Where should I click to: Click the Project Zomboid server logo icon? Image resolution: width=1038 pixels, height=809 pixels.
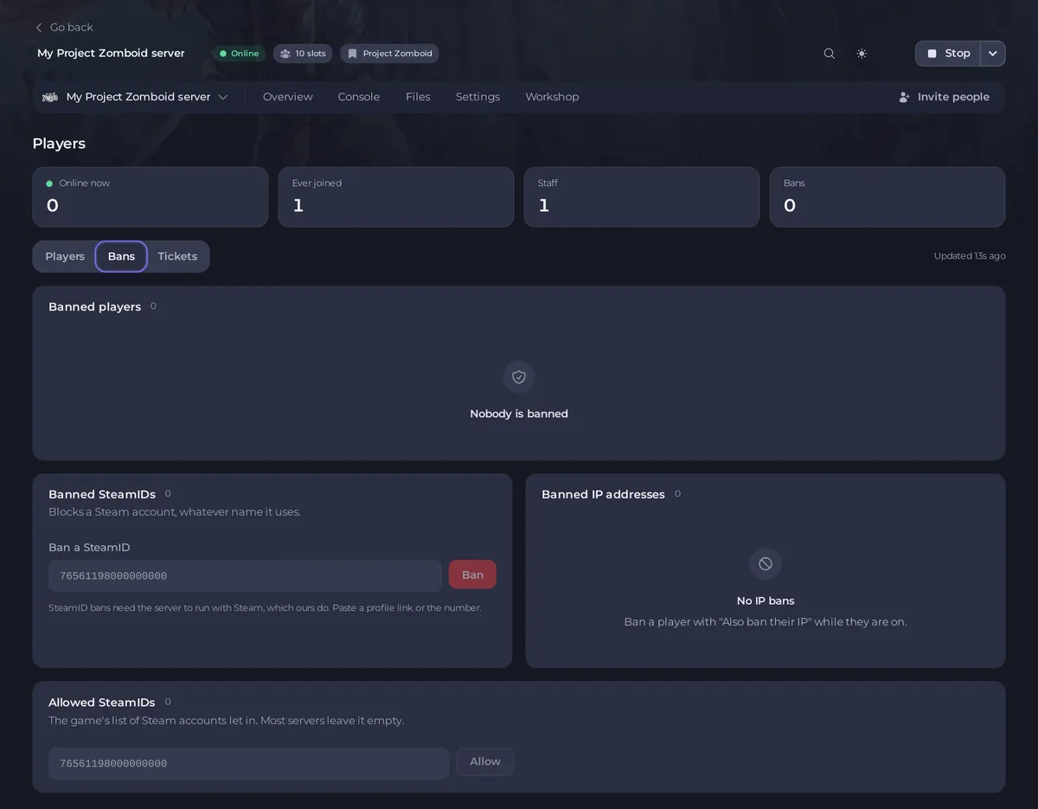click(50, 97)
